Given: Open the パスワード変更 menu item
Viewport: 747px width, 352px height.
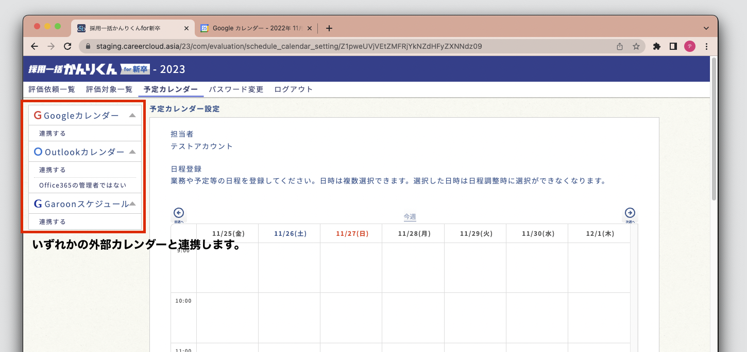Looking at the screenshot, I should pyautogui.click(x=236, y=89).
